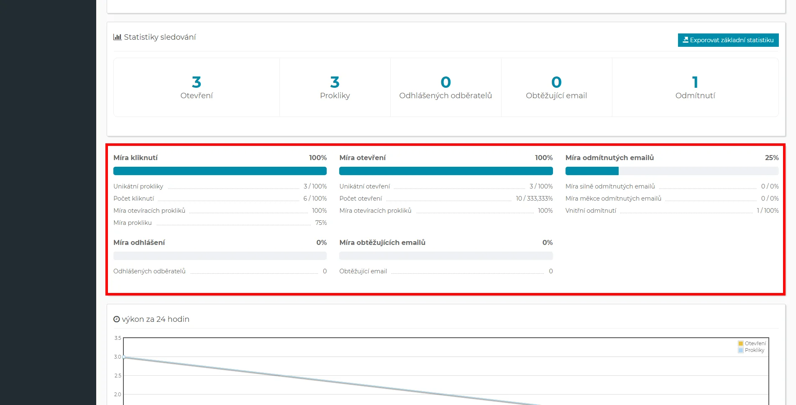Click Exporovat základní statistiku button
796x405 pixels.
[x=728, y=40]
